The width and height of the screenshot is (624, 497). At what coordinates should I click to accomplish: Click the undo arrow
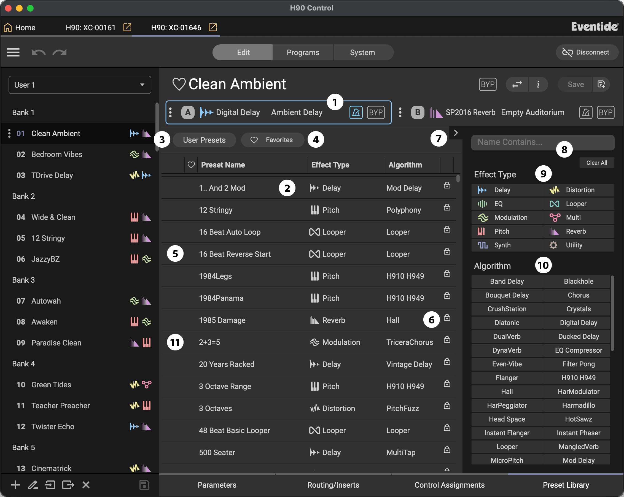(38, 52)
